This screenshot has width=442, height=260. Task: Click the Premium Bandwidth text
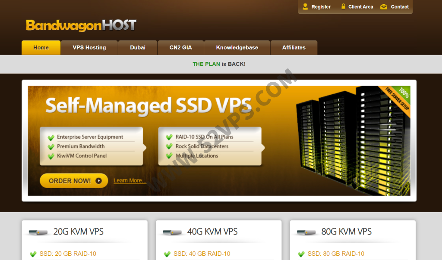coord(81,146)
